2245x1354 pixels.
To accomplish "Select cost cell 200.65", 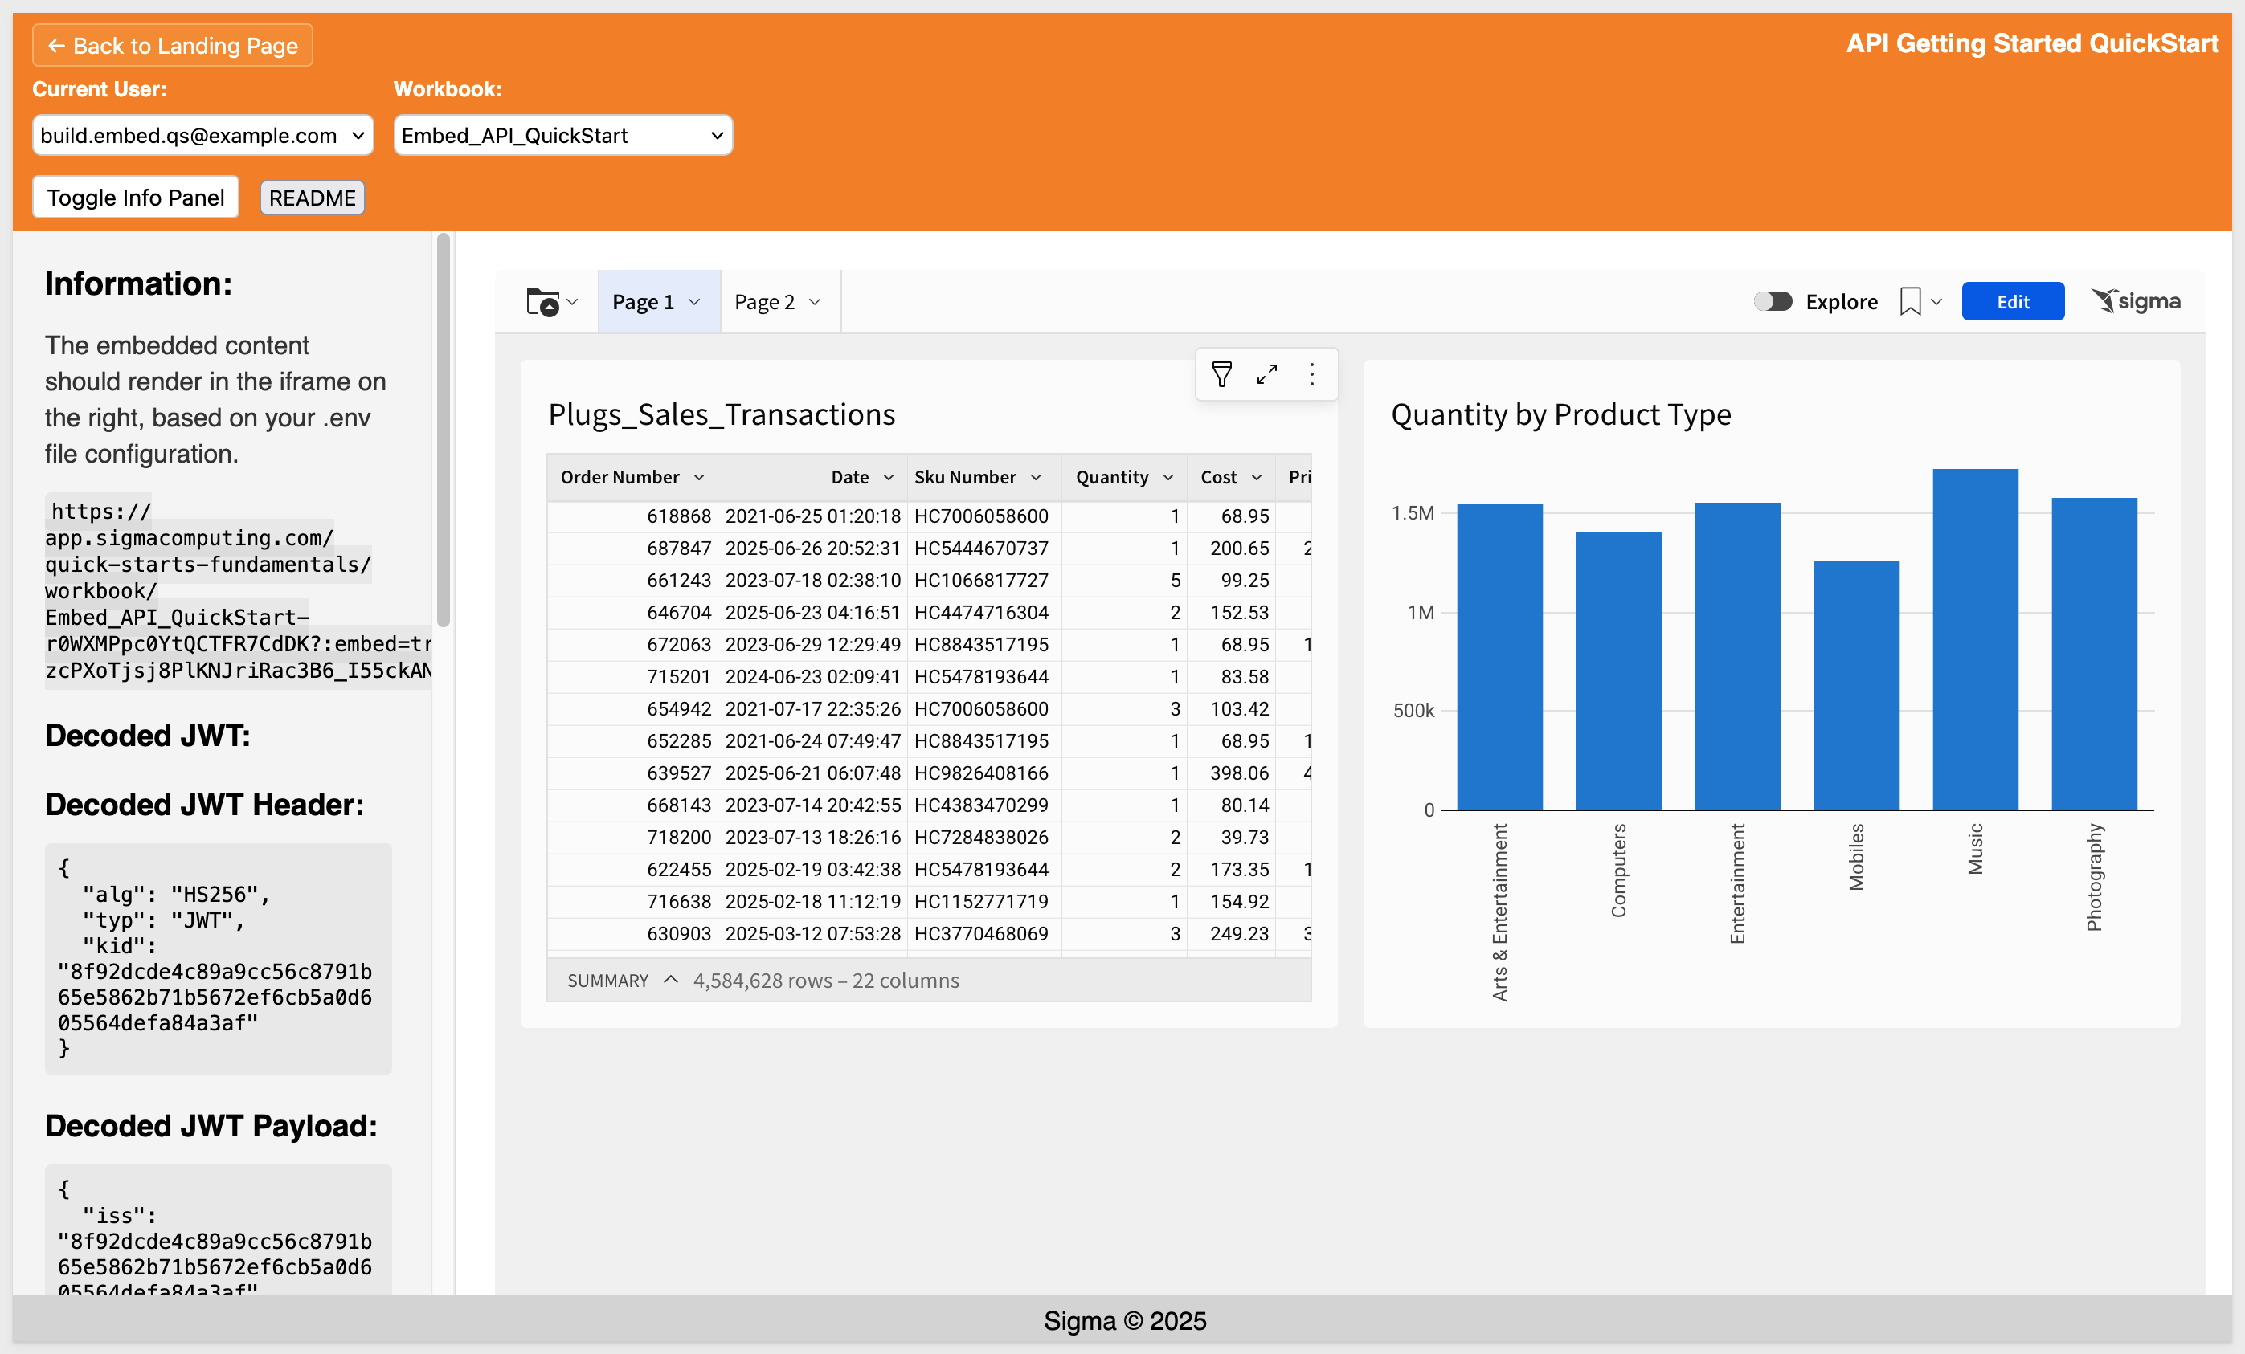I will [x=1232, y=549].
